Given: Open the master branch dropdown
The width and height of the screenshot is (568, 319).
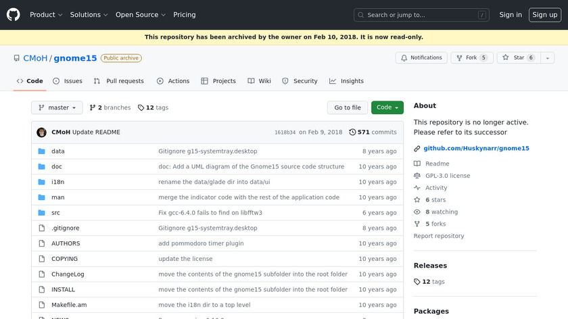Looking at the screenshot, I should pyautogui.click(x=57, y=107).
